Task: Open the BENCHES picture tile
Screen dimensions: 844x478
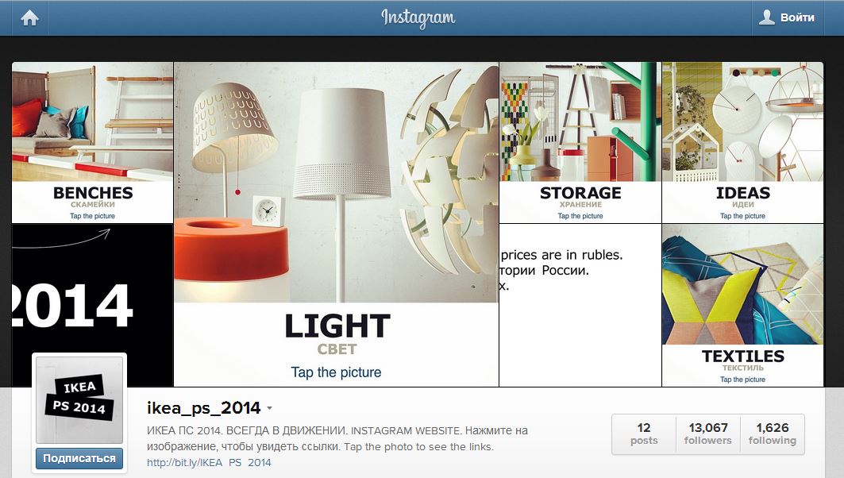Action: pos(93,143)
